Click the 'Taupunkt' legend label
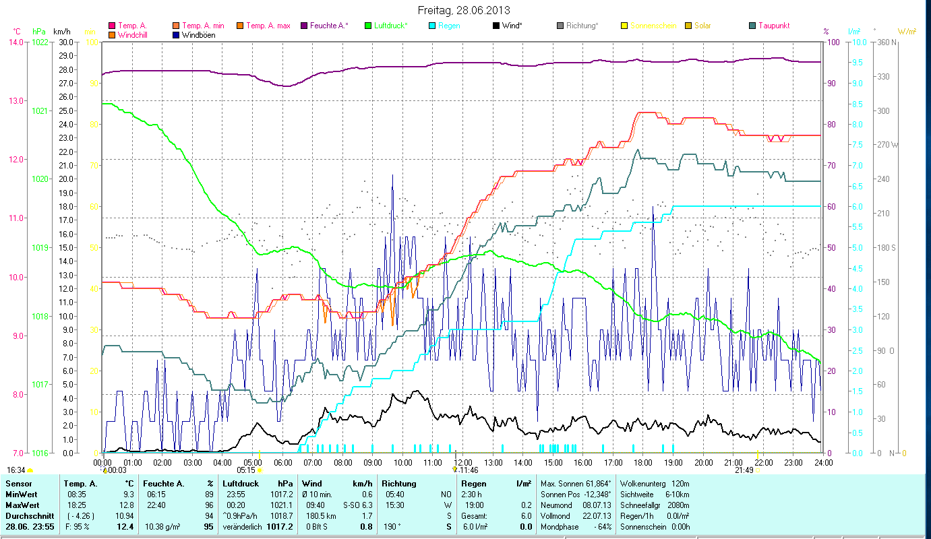This screenshot has width=931, height=539. tap(773, 26)
